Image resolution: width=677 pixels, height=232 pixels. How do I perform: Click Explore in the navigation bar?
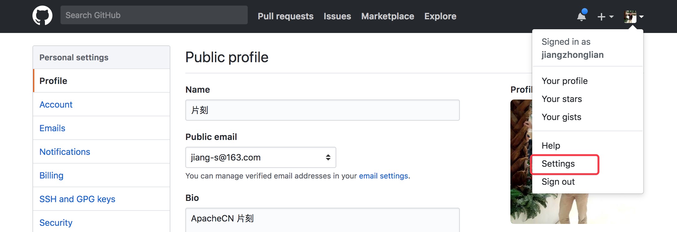coord(440,16)
